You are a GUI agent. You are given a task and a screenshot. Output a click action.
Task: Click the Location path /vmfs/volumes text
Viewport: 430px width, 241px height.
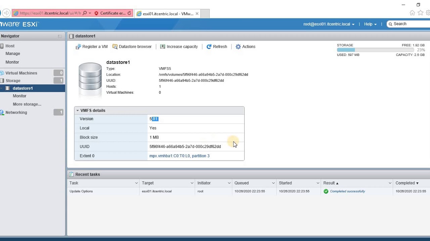point(204,75)
